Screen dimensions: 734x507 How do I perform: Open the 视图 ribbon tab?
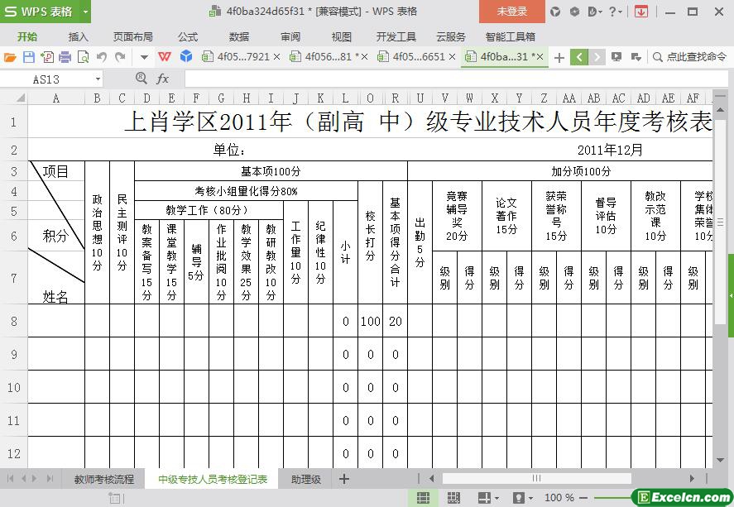click(341, 36)
